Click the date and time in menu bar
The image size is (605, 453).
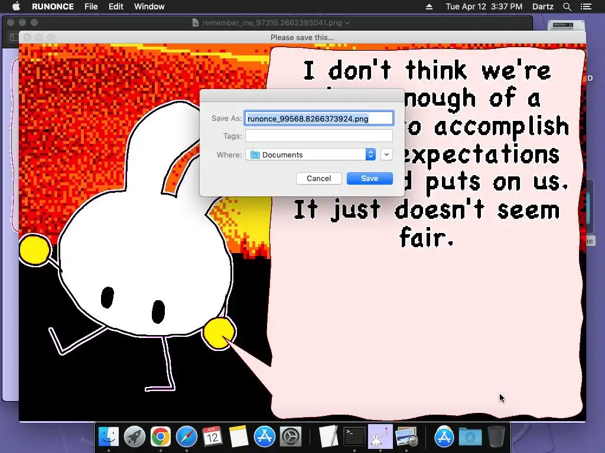tap(484, 6)
